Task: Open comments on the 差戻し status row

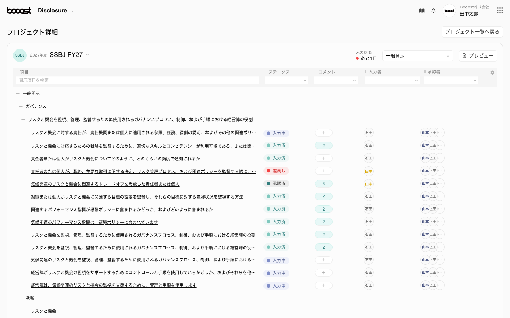Action: pos(323,171)
